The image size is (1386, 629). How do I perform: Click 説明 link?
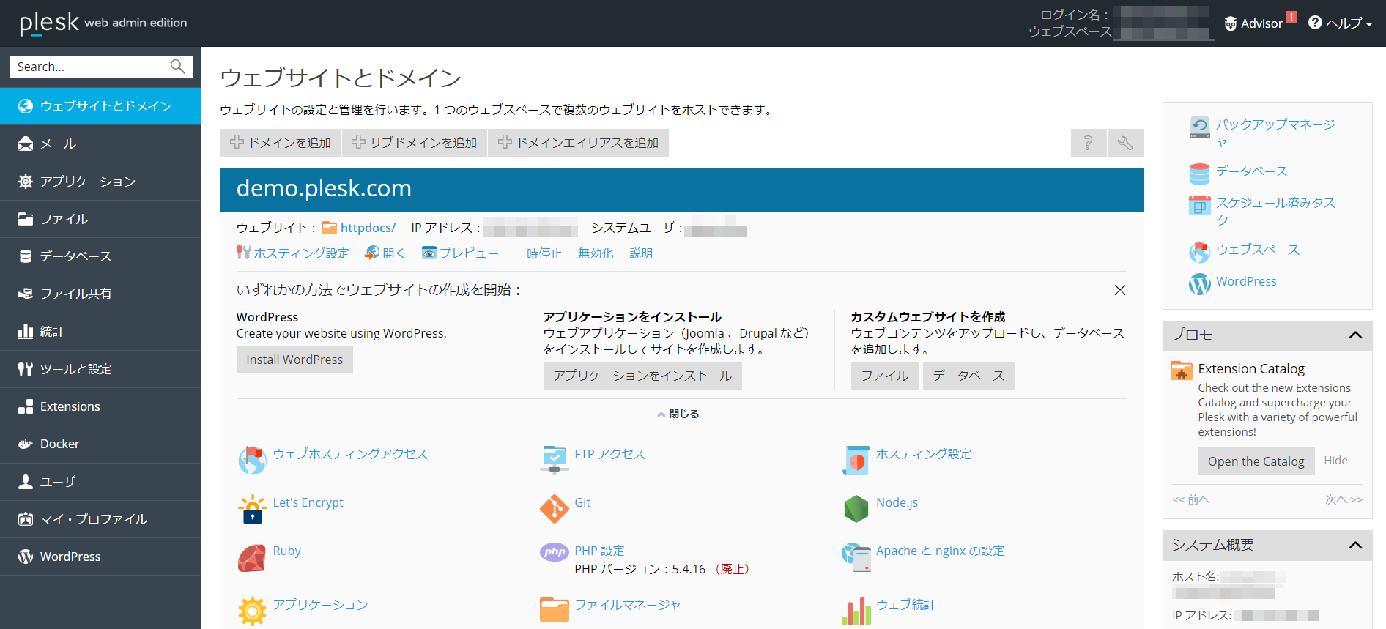click(x=641, y=253)
